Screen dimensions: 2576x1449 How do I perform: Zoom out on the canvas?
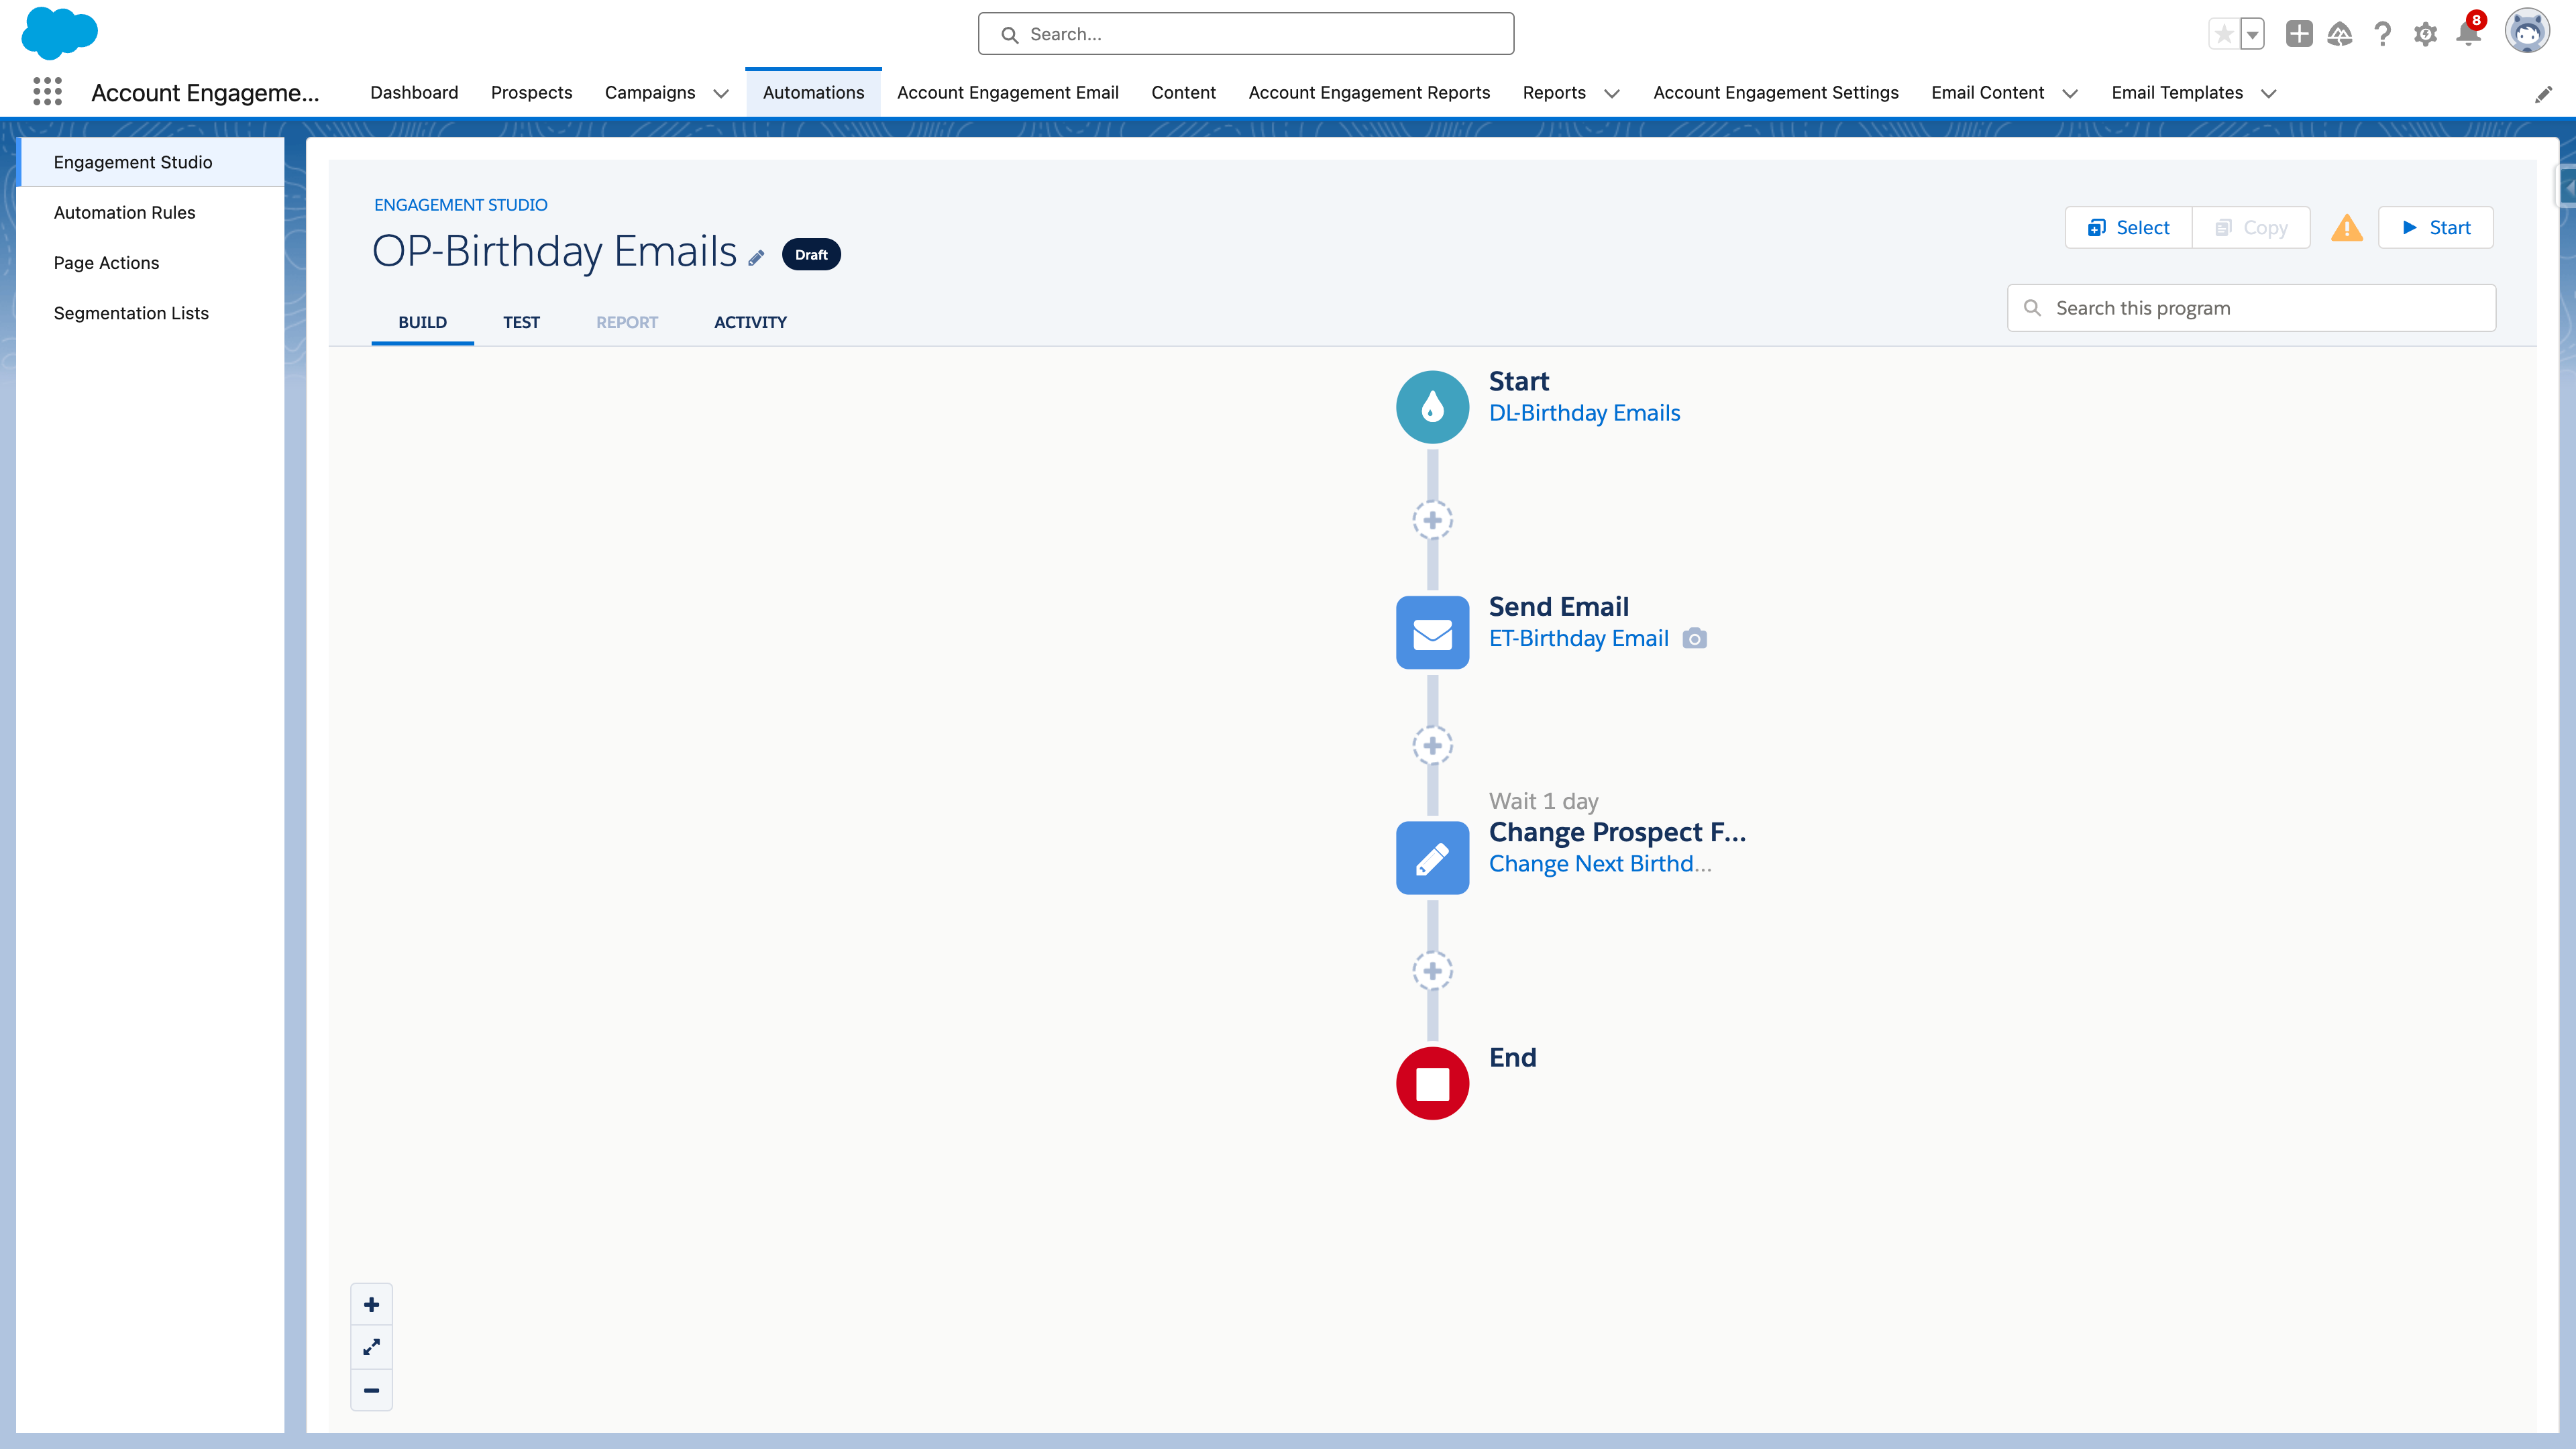371,1390
